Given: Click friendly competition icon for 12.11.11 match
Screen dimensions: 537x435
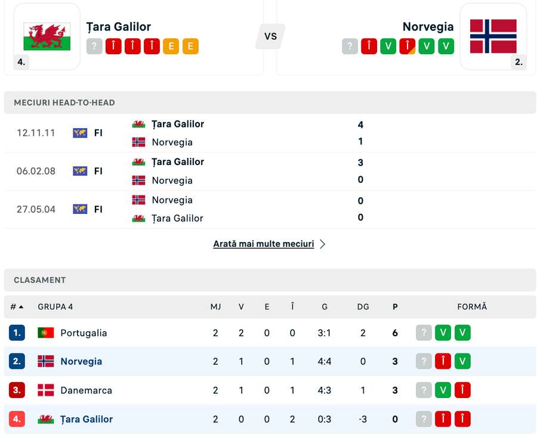Looking at the screenshot, I should pos(80,133).
